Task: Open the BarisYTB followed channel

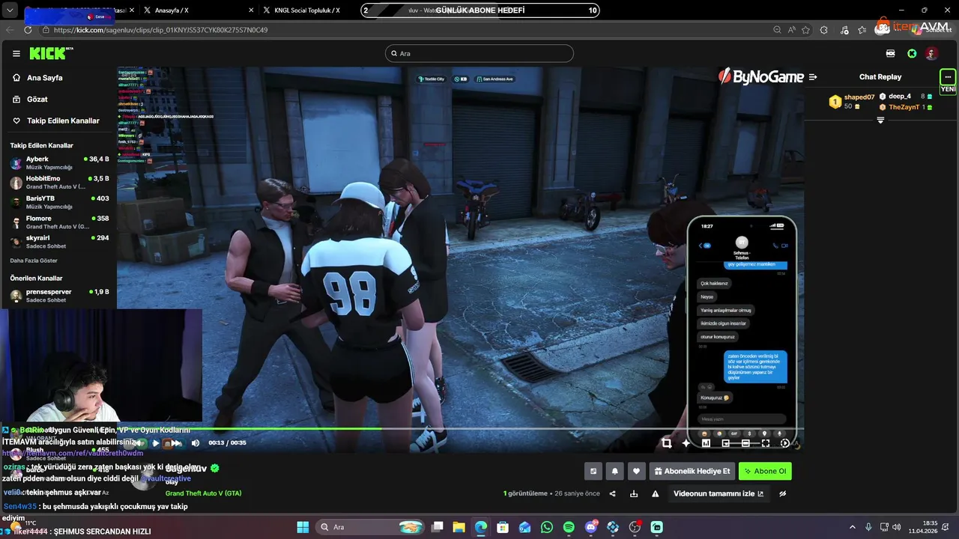Action: [x=59, y=202]
